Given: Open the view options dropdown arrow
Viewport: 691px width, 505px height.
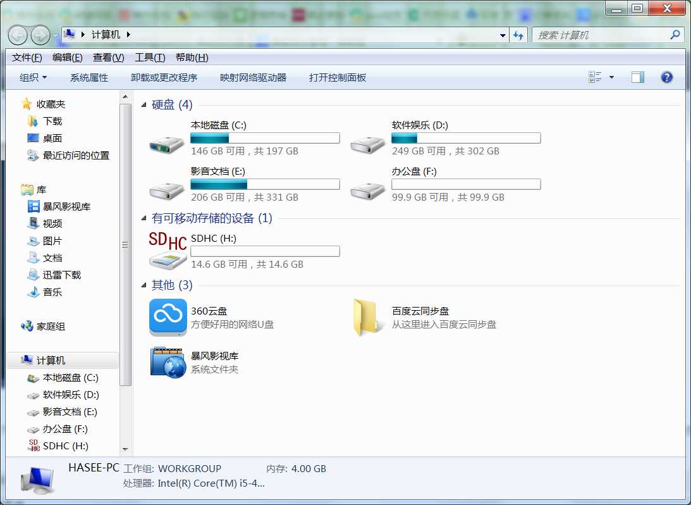Looking at the screenshot, I should [611, 77].
